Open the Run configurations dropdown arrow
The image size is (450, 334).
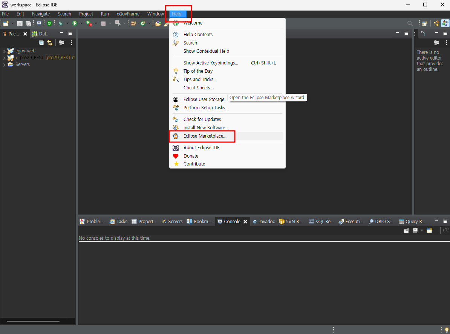click(x=81, y=23)
